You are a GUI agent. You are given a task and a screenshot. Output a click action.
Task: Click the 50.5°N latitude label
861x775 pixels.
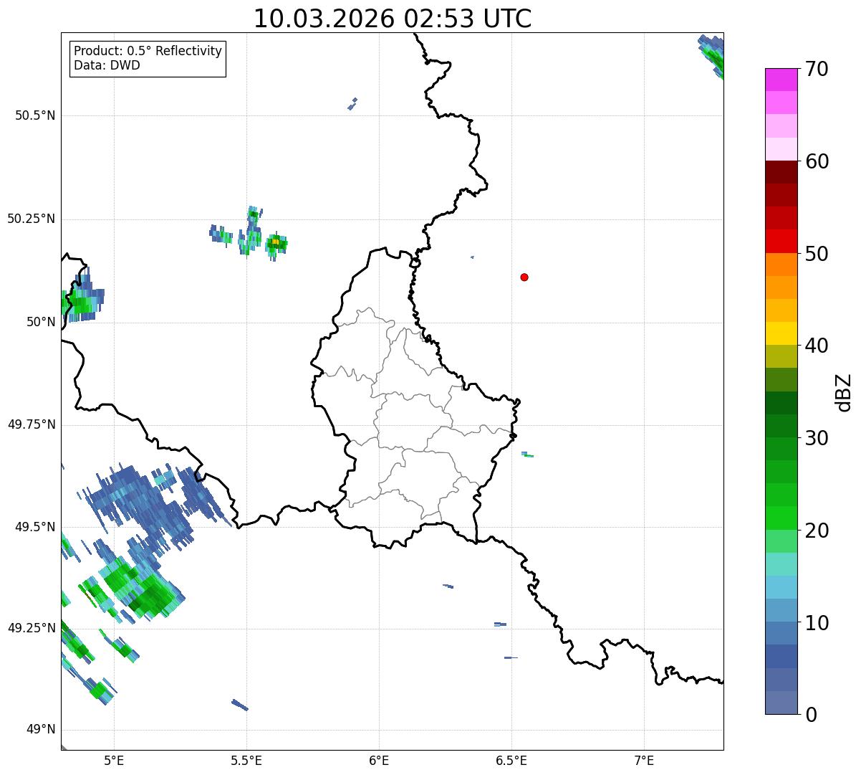(x=35, y=115)
